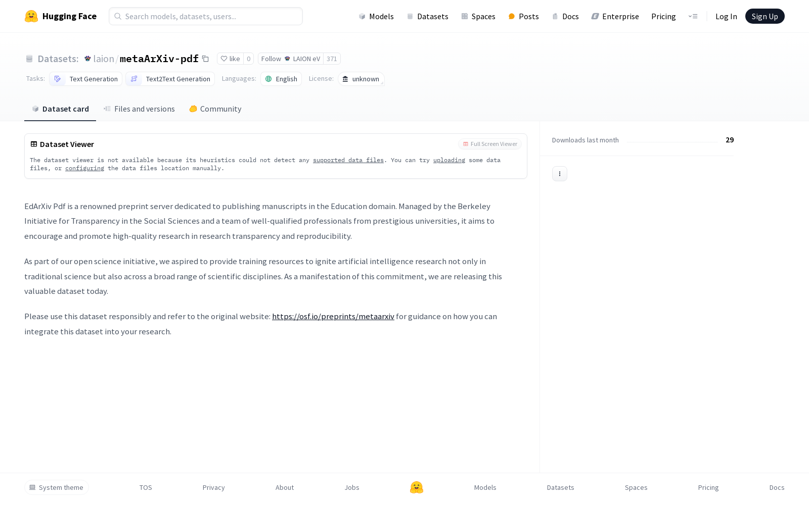Viewport: 809px width, 505px height.
Task: Open Pricing in the footer
Action: click(708, 487)
